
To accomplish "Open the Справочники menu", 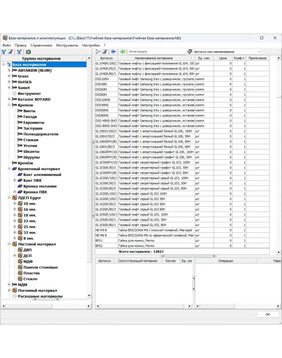I will [41, 45].
